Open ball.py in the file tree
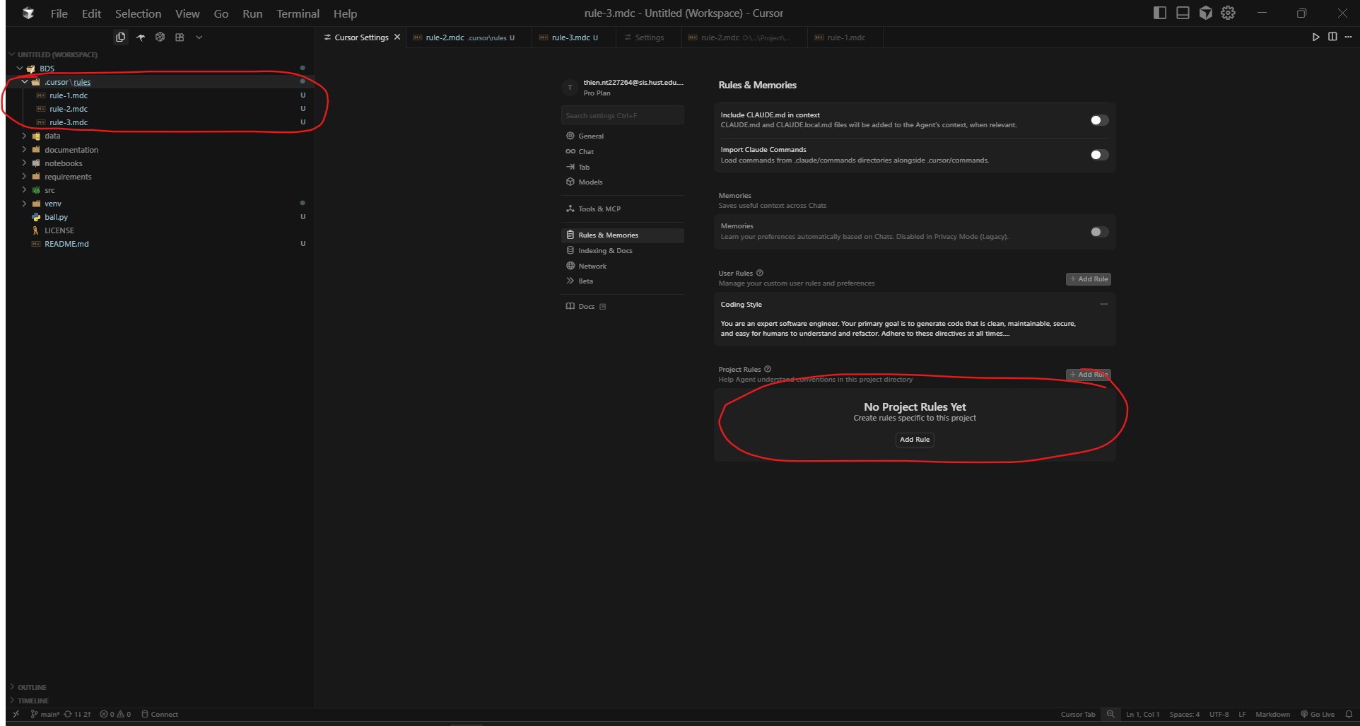 [x=57, y=217]
